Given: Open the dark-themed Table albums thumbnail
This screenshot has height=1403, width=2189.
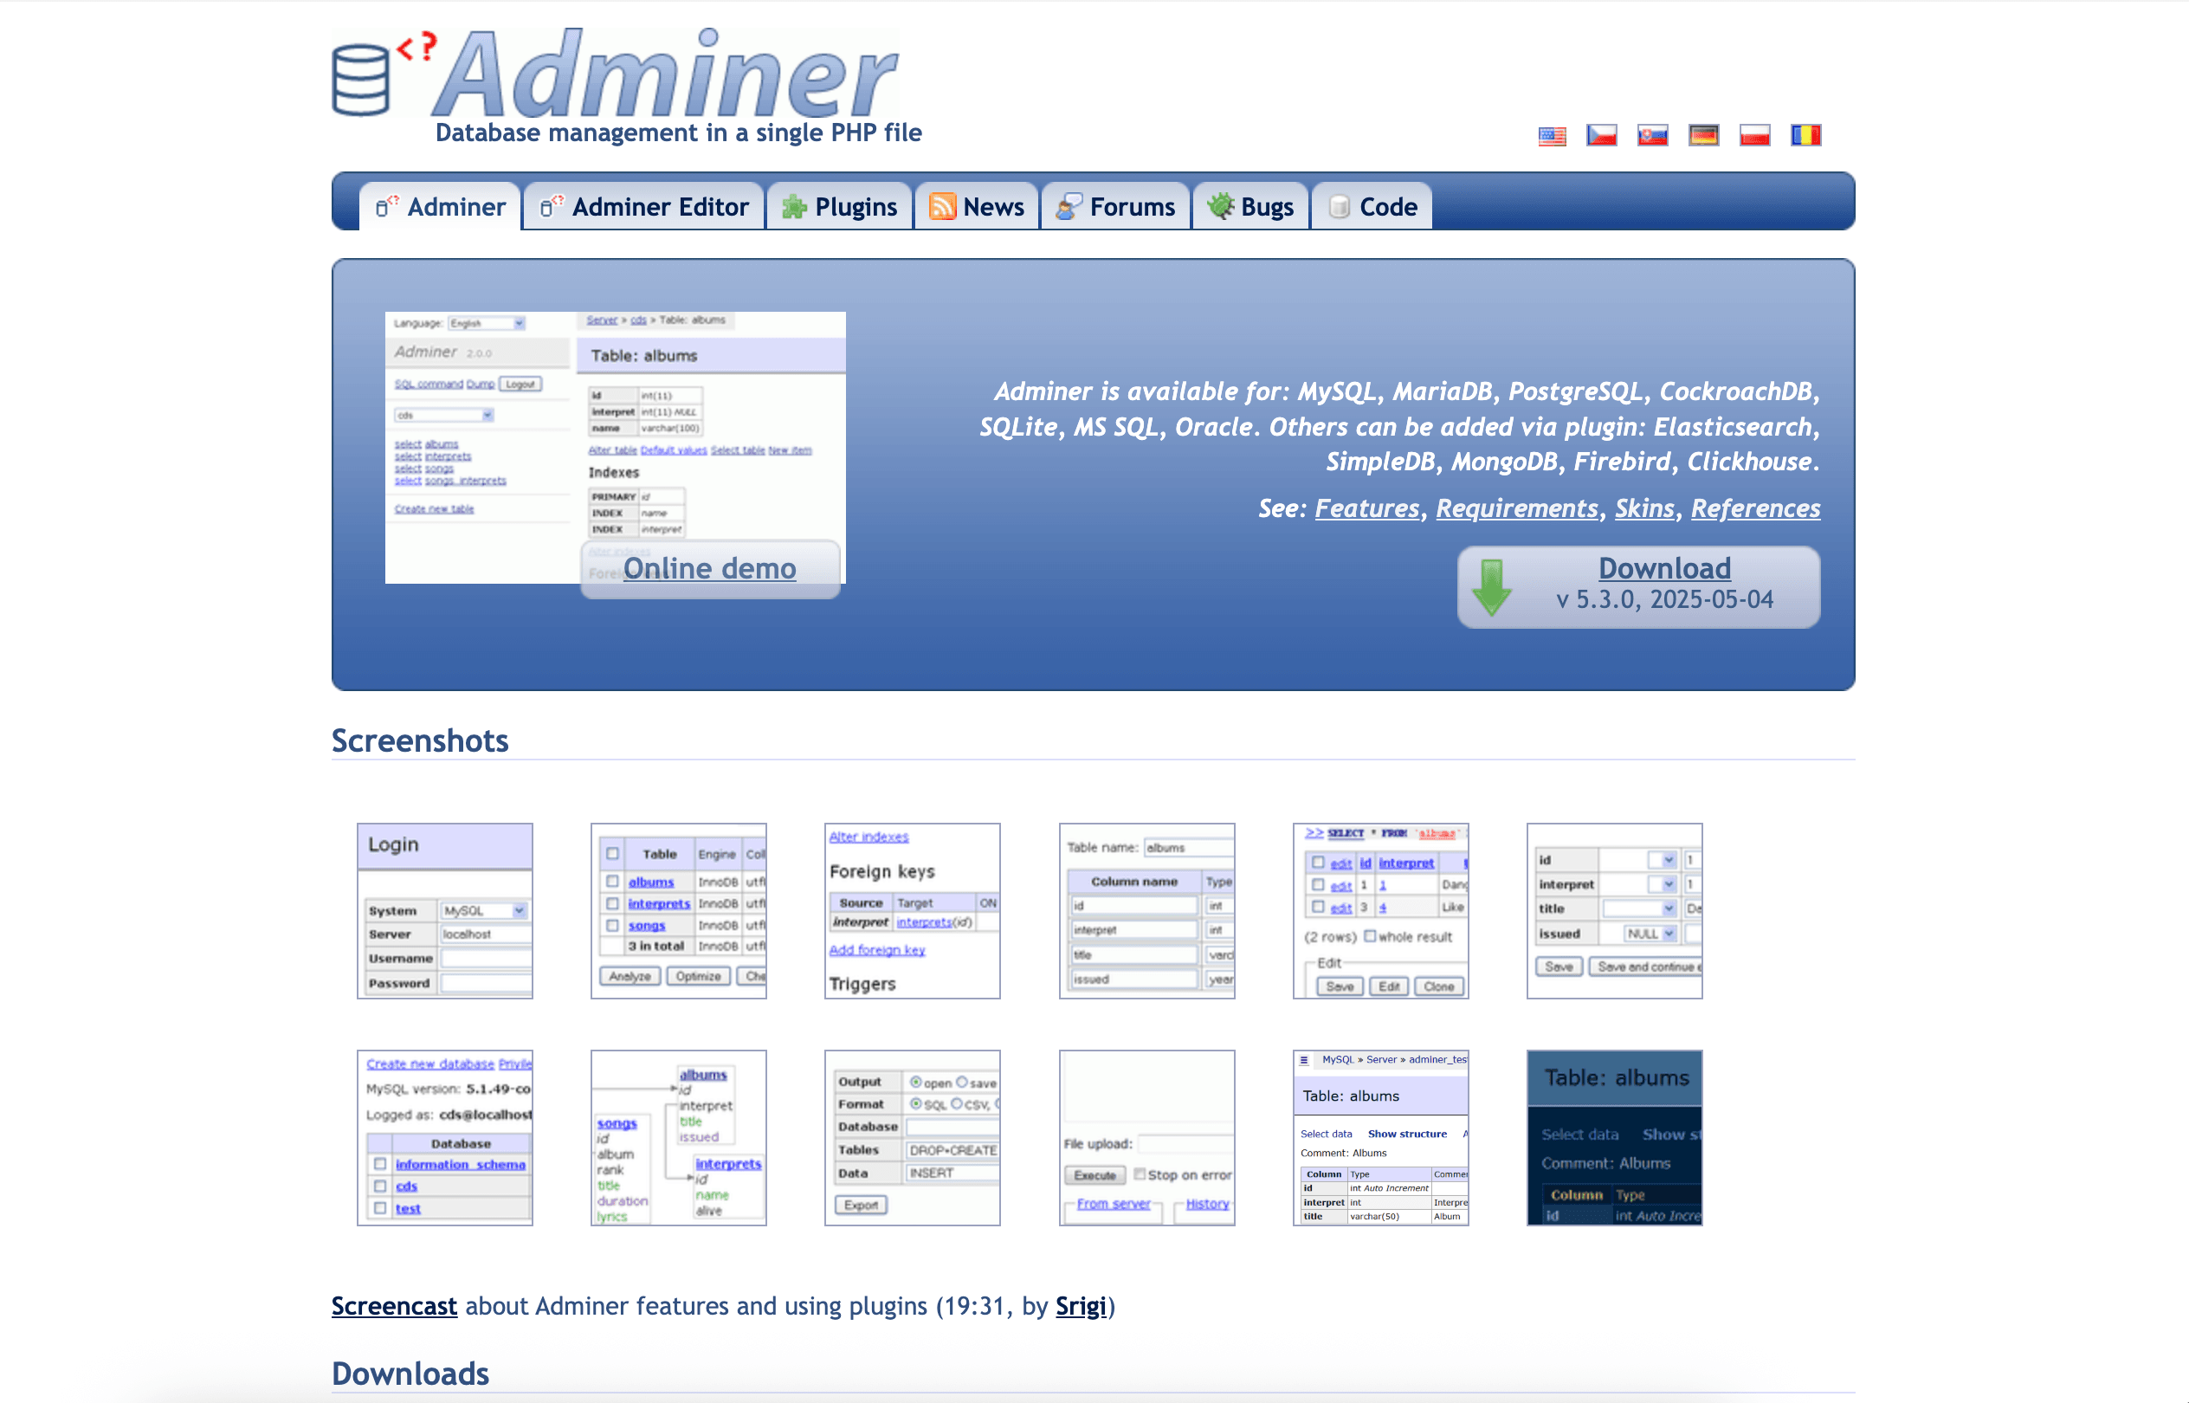Looking at the screenshot, I should 1614,1138.
